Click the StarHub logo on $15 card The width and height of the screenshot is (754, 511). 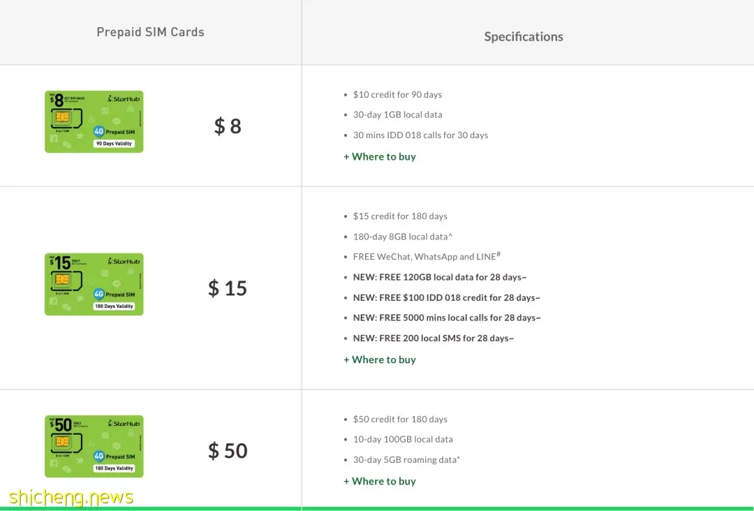[x=124, y=261]
